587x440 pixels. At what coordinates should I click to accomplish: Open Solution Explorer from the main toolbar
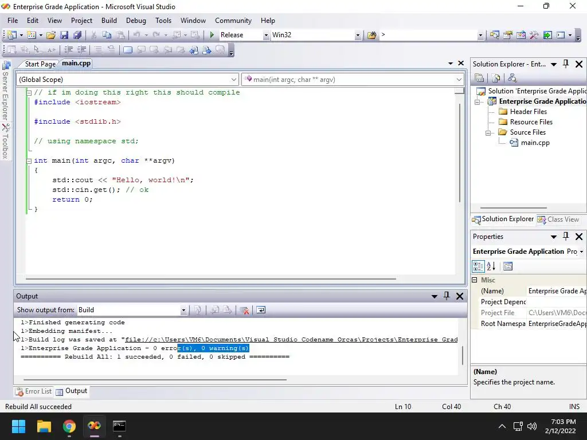[x=494, y=35]
